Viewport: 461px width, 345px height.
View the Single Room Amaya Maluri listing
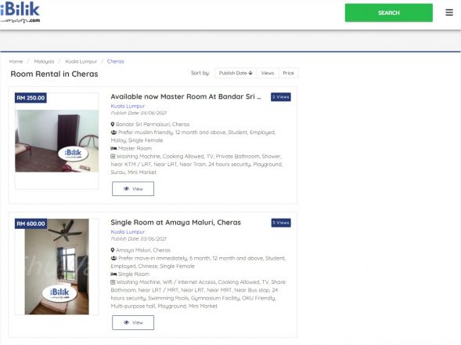pyautogui.click(x=133, y=322)
